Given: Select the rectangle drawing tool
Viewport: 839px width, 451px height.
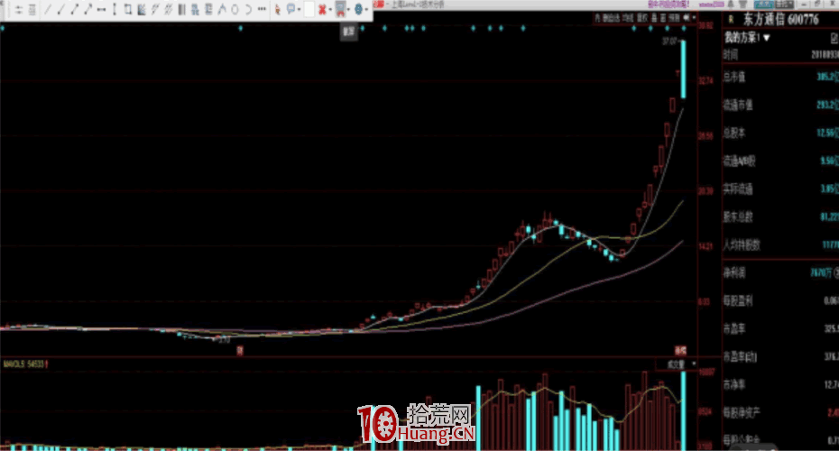Looking at the screenshot, I should 128,10.
